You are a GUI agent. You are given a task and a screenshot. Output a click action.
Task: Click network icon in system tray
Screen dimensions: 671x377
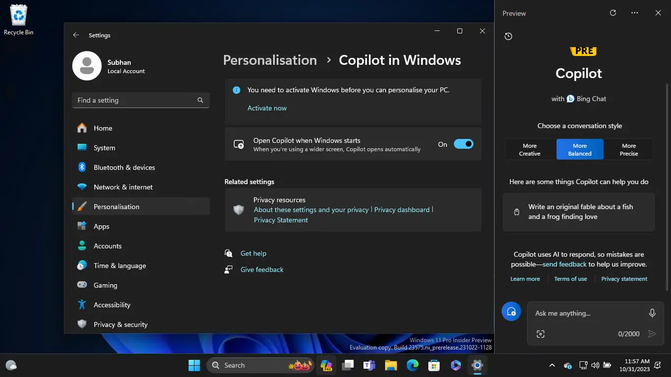pyautogui.click(x=583, y=365)
